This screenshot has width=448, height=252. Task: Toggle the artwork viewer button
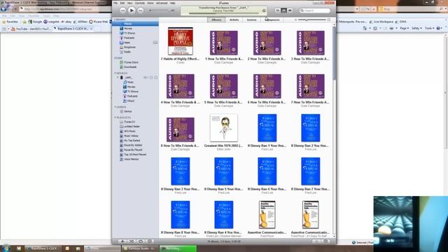(149, 241)
